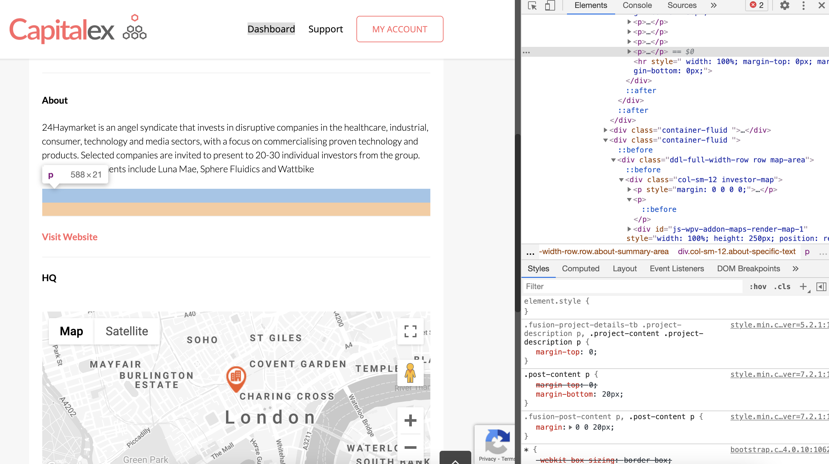
Task: Toggle the computed styles sidebar
Action: pyautogui.click(x=821, y=286)
